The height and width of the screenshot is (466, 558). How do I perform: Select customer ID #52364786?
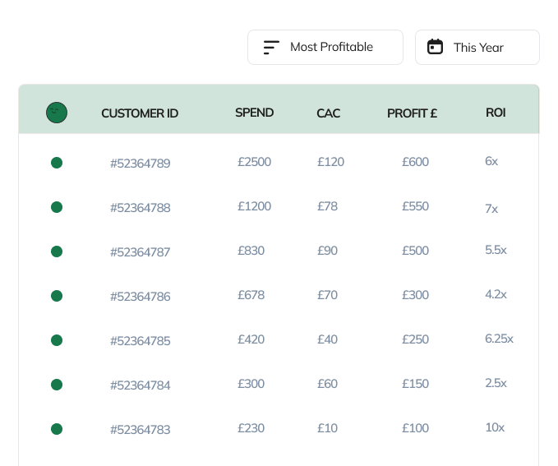(x=141, y=297)
